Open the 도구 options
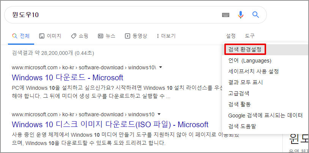Screen dimensions: 309x153 click(x=250, y=36)
